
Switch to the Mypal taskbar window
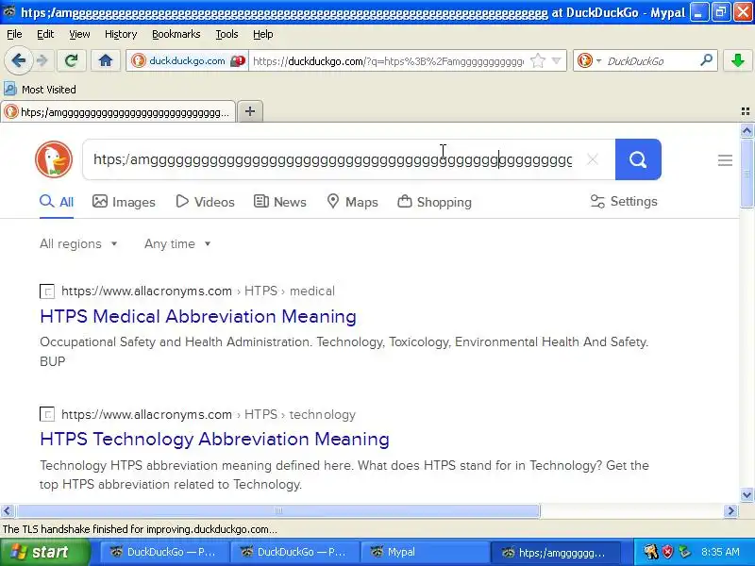[425, 552]
